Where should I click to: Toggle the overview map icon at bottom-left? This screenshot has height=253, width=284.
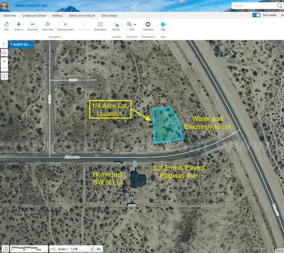click(x=5, y=249)
